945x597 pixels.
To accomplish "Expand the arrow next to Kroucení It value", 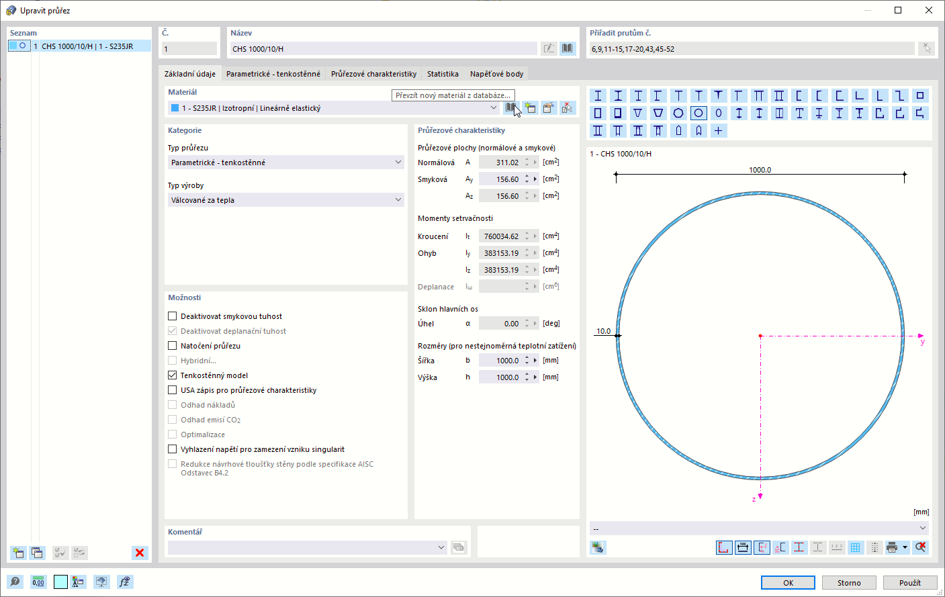I will click(535, 236).
